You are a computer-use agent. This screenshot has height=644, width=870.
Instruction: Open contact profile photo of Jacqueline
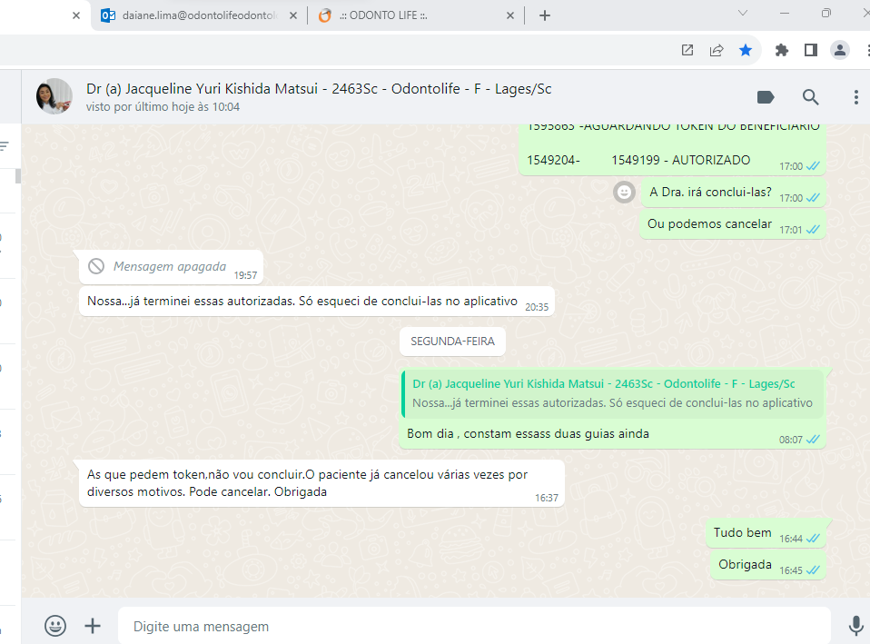[54, 96]
